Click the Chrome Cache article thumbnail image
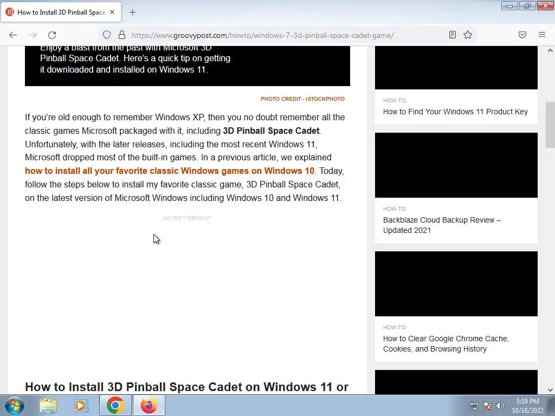555x416 pixels. (456, 284)
